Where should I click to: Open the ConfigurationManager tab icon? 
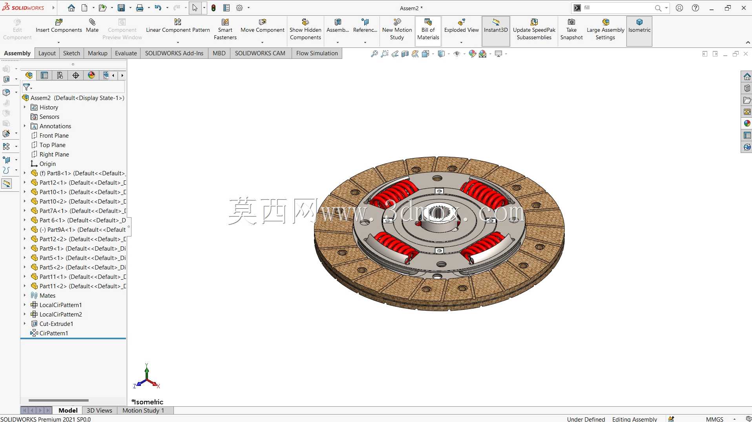[60, 75]
